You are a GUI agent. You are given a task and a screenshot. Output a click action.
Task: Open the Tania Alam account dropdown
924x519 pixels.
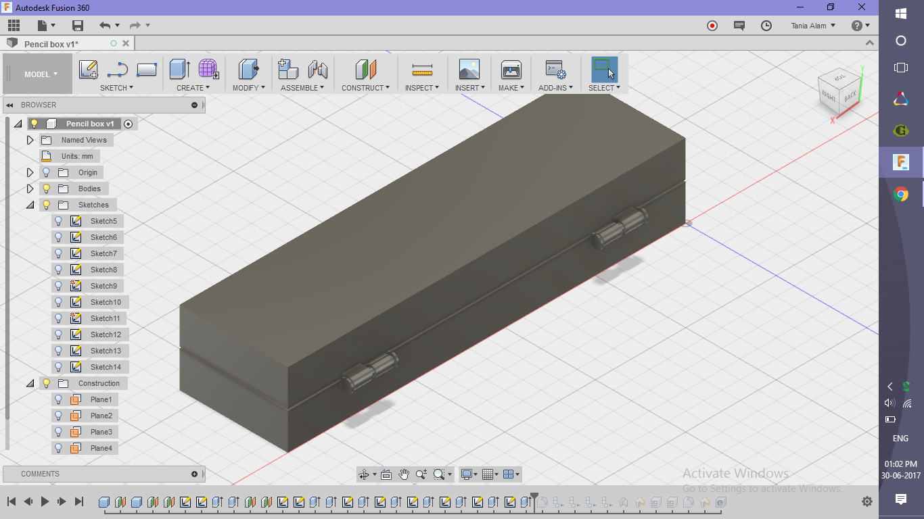point(813,26)
